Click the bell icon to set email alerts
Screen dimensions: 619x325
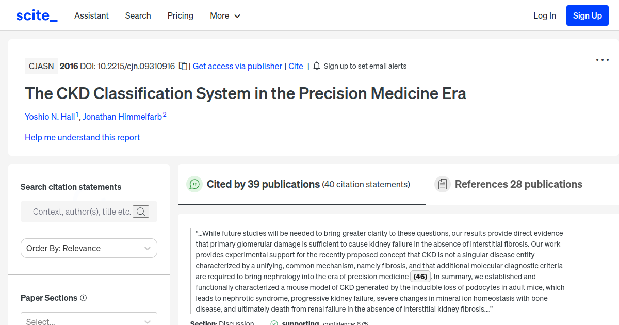[x=316, y=66]
